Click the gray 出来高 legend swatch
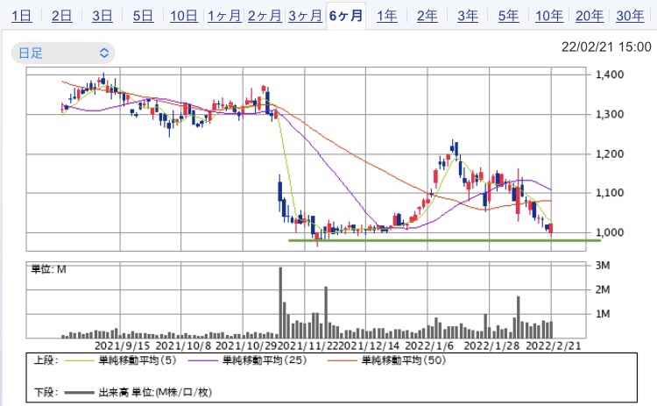Viewport: 657px width, 406px height. point(80,393)
